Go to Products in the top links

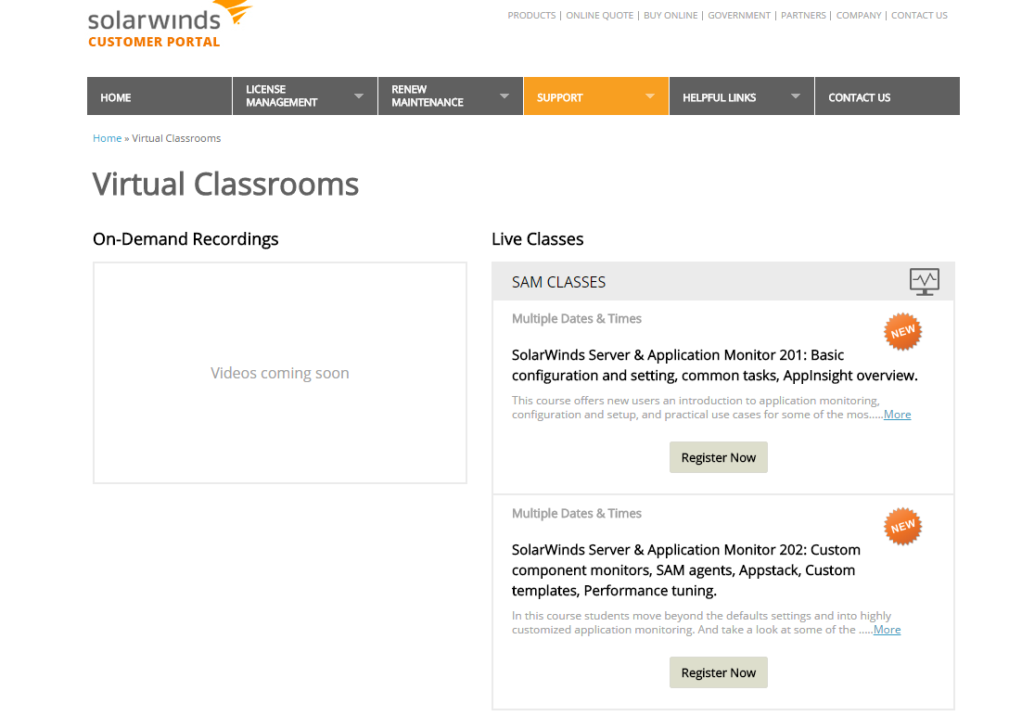pyautogui.click(x=531, y=16)
